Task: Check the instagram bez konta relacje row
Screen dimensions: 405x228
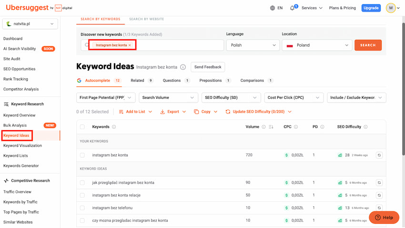Action: 82,195
